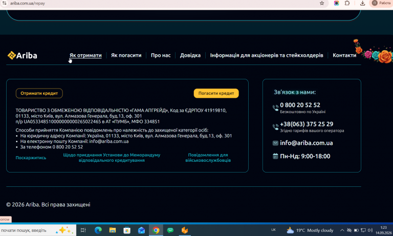Open Task View on taskbar
The height and width of the screenshot is (236, 393).
coord(83,230)
